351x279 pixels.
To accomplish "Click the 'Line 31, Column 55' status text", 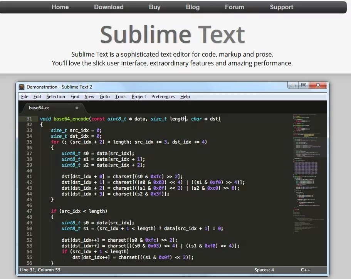I will coord(40,270).
